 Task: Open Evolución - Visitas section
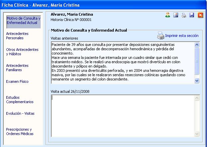[20, 113]
